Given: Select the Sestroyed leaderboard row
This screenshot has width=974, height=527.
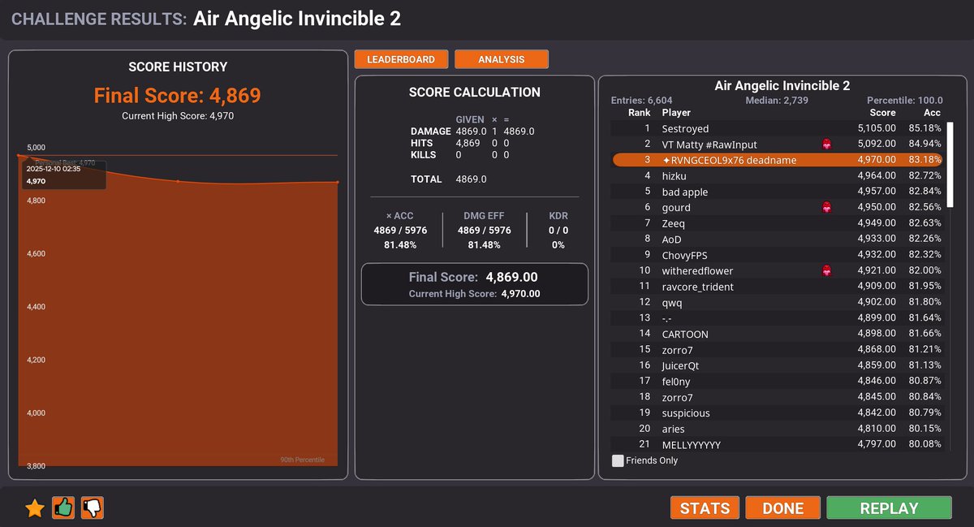Looking at the screenshot, I should click(778, 128).
